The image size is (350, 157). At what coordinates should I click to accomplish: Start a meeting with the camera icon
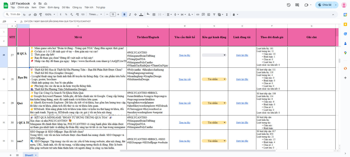306,5
